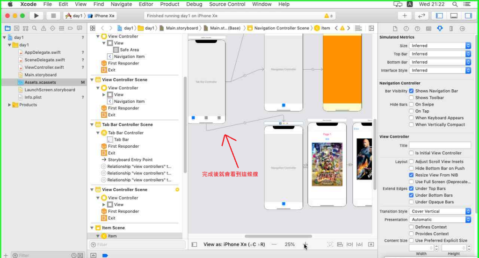Open the Presentation dropdown

pos(440,220)
